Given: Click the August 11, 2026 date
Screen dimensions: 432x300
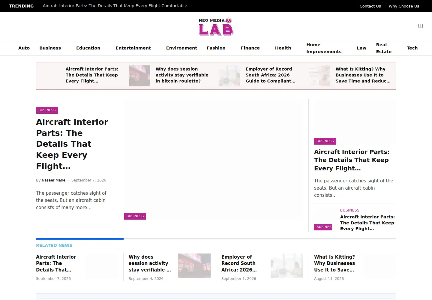Looking at the screenshot, I should pos(329,279).
